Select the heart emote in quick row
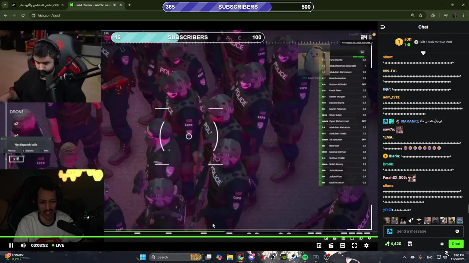 coord(411,220)
